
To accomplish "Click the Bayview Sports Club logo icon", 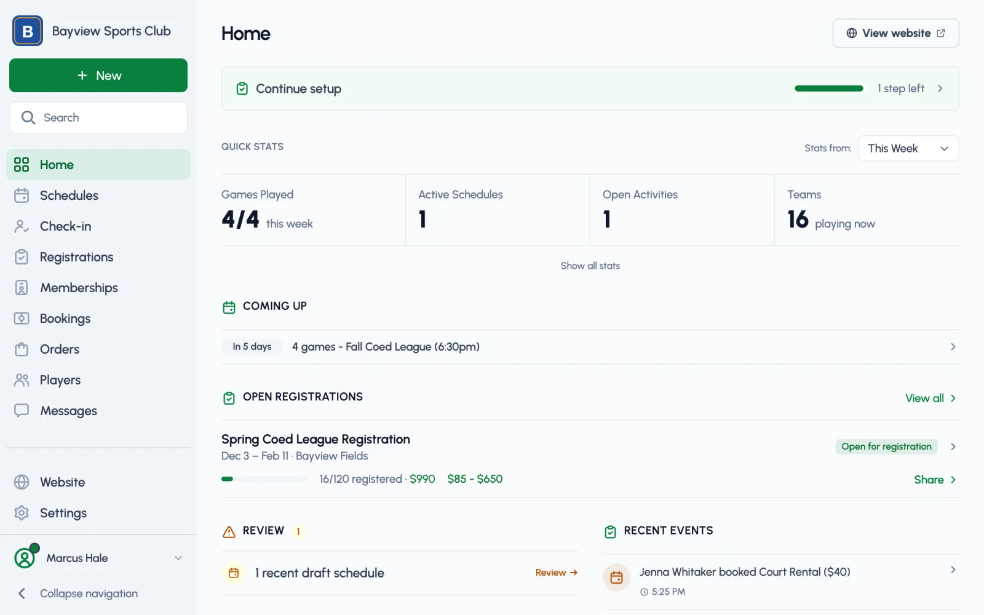I will [x=28, y=31].
